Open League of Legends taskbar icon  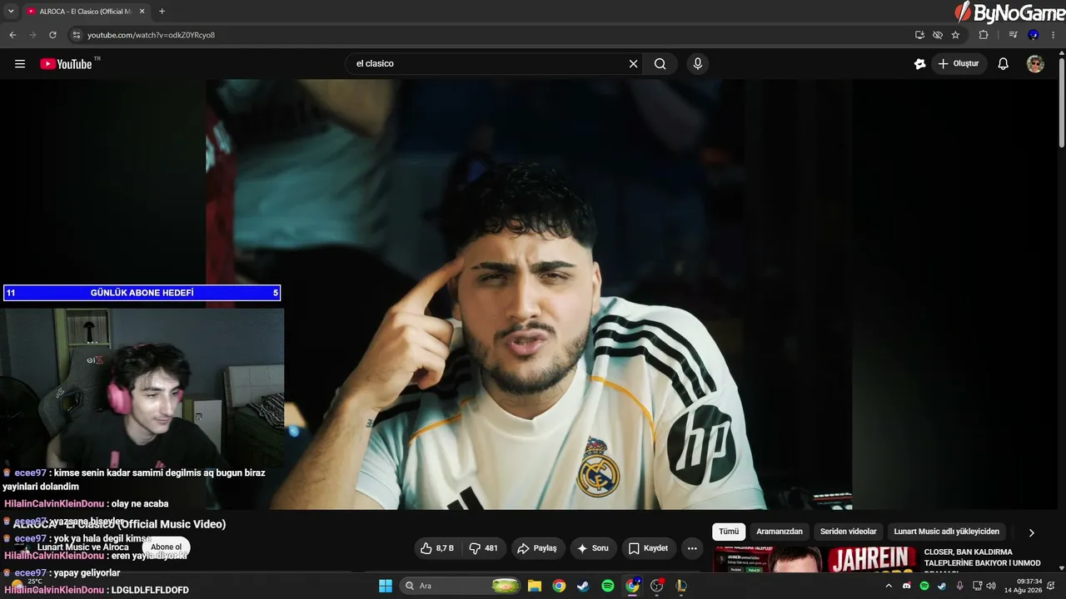click(681, 586)
